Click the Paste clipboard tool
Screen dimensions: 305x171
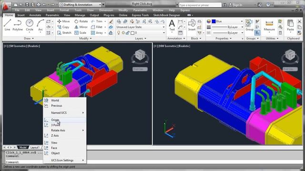(x=290, y=25)
